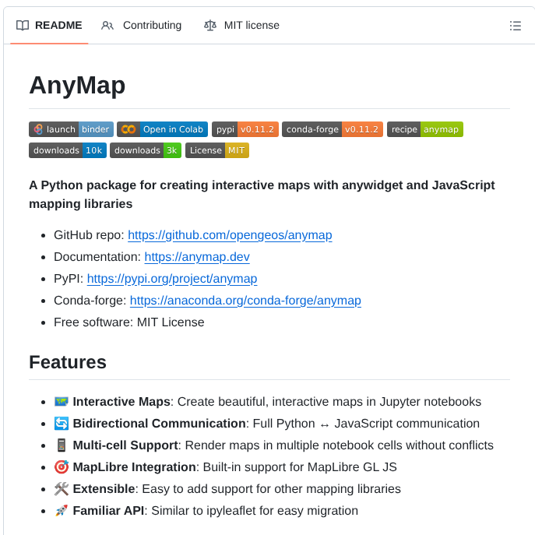The width and height of the screenshot is (535, 535).
Task: Open the MIT license tab
Action: [x=241, y=26]
